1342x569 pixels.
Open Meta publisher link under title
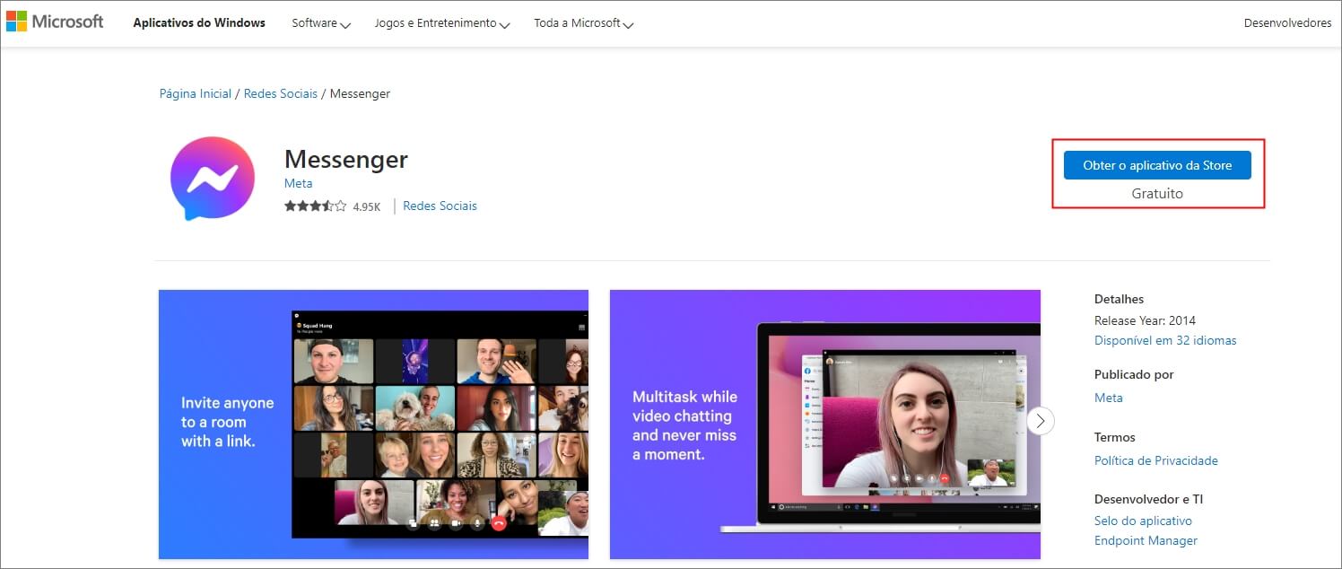pyautogui.click(x=299, y=183)
